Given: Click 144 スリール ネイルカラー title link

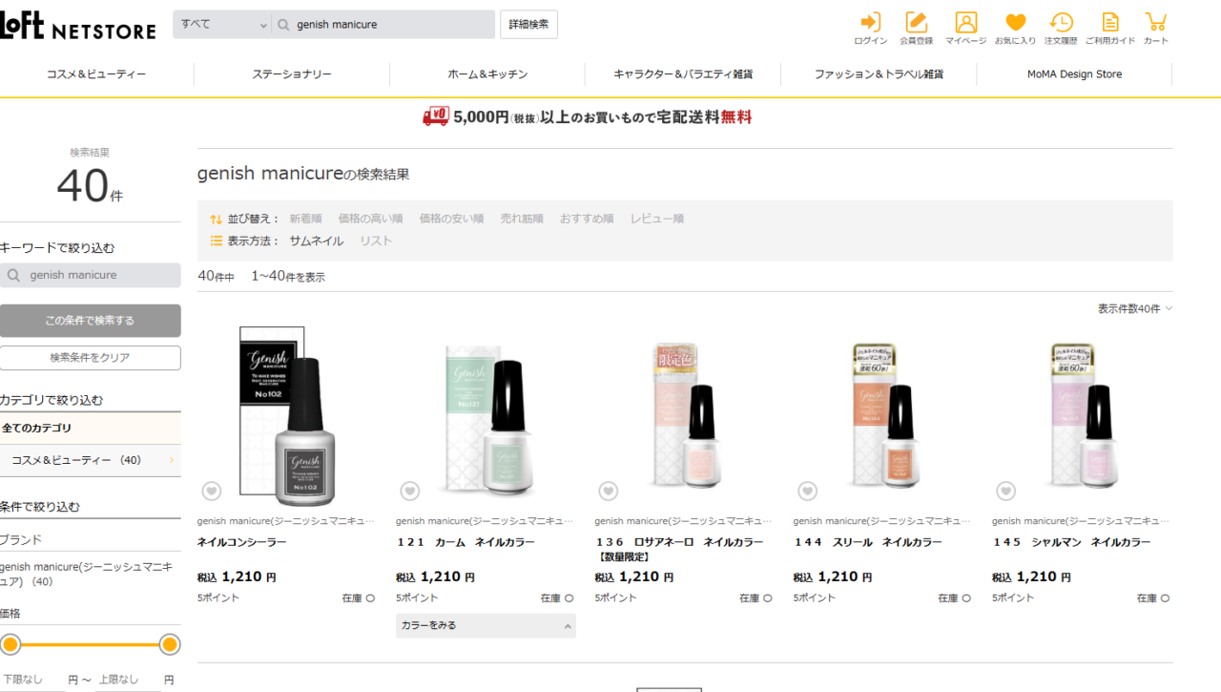Looking at the screenshot, I should [867, 542].
